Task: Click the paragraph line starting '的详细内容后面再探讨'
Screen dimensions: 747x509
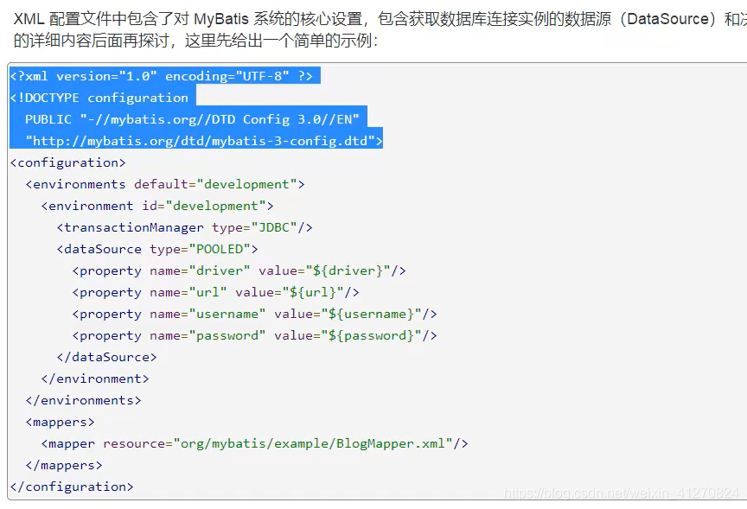Action: [195, 41]
